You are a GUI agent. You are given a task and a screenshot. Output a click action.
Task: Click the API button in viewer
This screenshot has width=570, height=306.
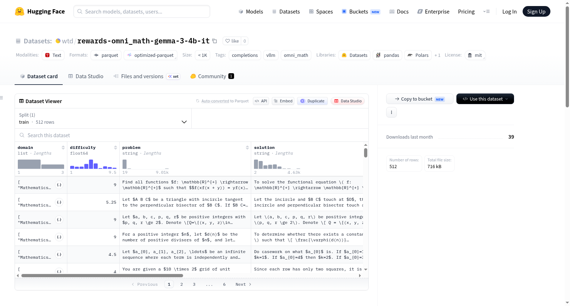coord(261,101)
